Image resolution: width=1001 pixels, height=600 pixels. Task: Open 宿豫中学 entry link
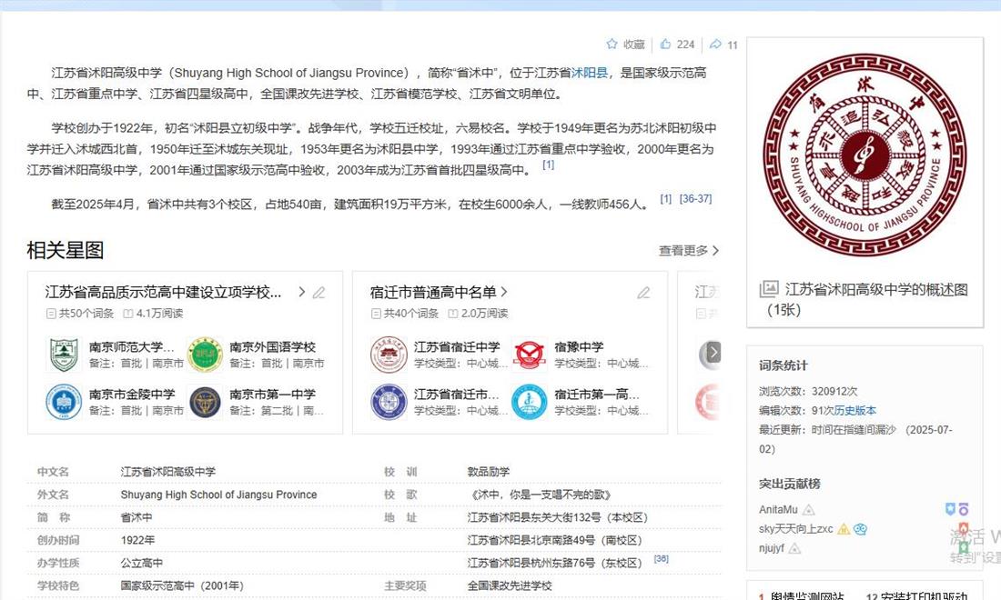point(579,347)
